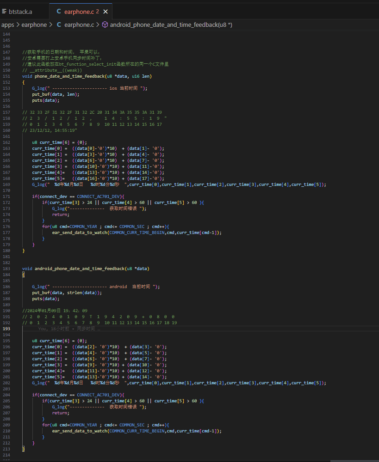Viewport: 379px width, 462px height.
Task: Click the G_log ios call on line 153
Action: 90,88
